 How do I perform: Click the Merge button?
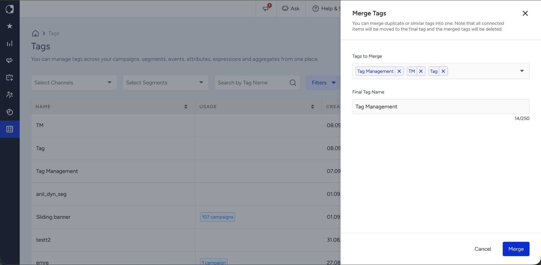(x=516, y=249)
